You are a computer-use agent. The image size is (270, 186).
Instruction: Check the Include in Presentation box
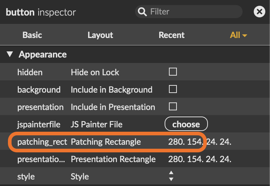tap(173, 106)
